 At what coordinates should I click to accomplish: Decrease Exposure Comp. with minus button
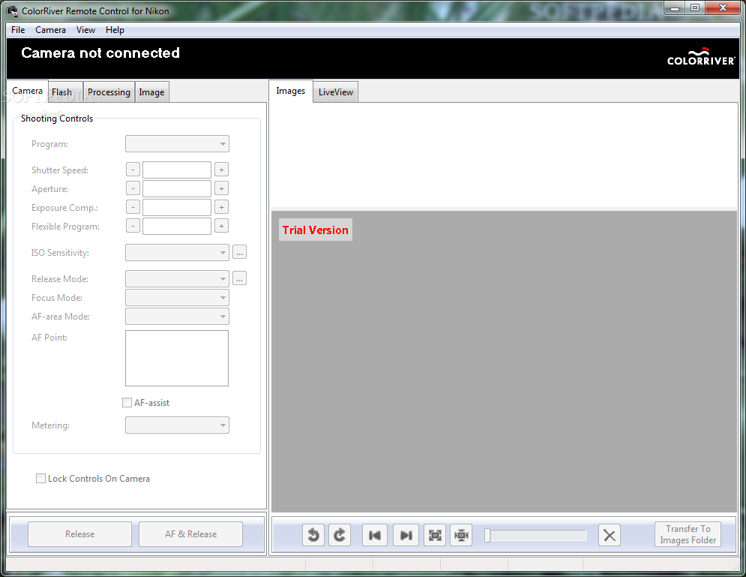tap(133, 207)
